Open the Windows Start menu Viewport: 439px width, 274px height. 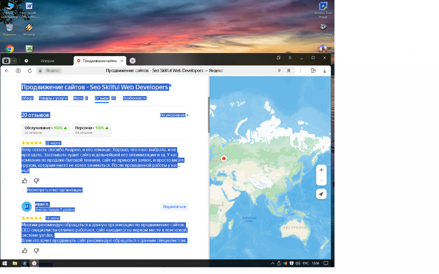click(x=5, y=263)
